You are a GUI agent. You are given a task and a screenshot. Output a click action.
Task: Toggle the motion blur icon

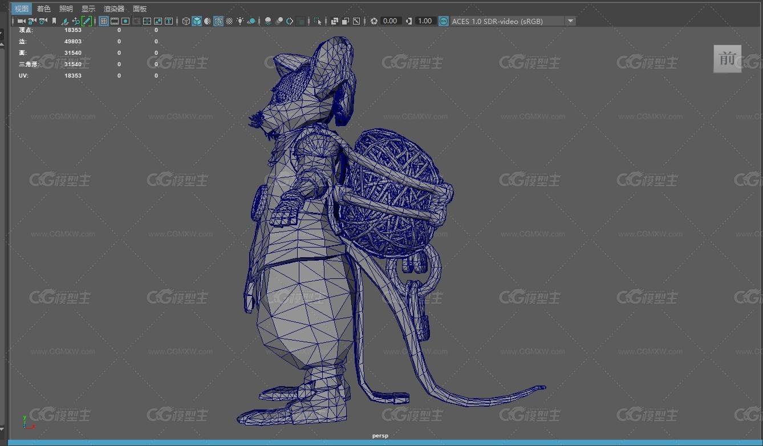[x=279, y=21]
